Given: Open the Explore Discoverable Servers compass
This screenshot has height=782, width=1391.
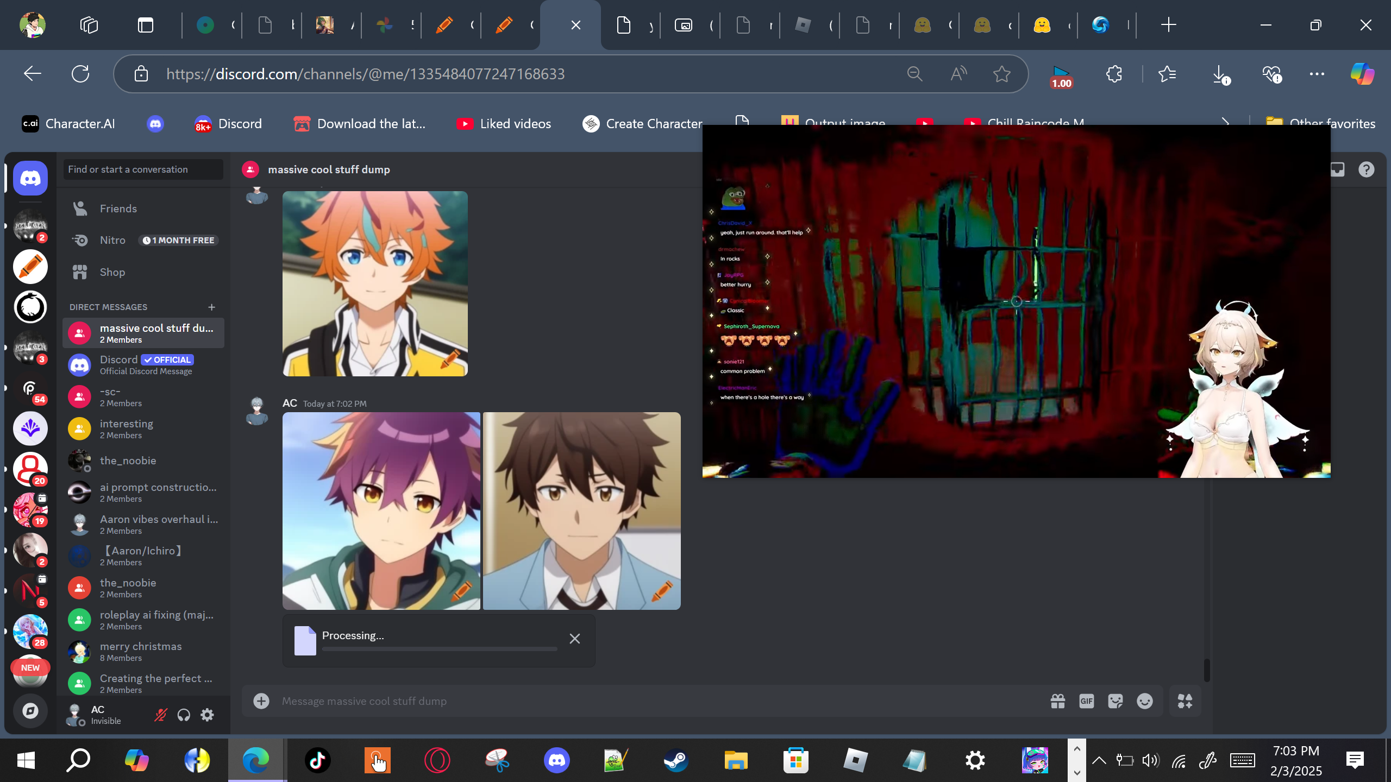Looking at the screenshot, I should click(30, 711).
